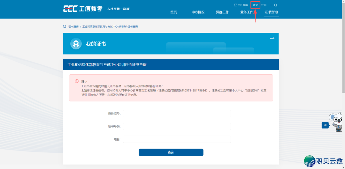Image resolution: width=345 pixels, height=169 pixels.
Task: Click tip line starting 1.证书查询需同时输入
Action: coord(122,86)
